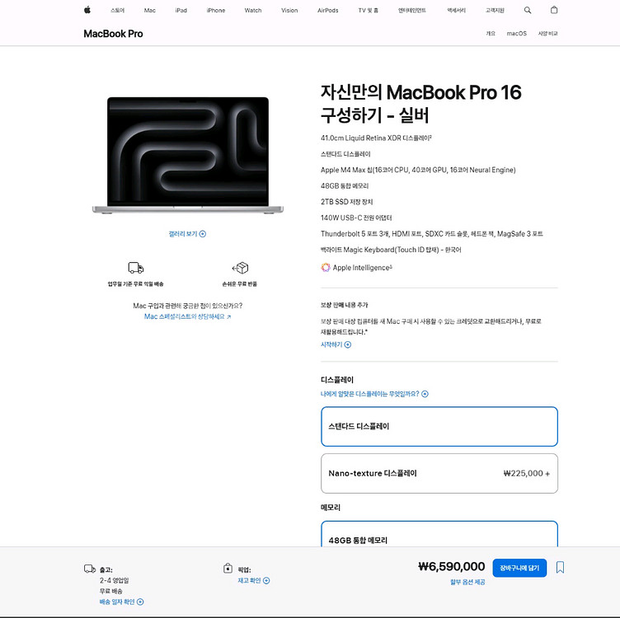Click the Apple Intelligence icon
The width and height of the screenshot is (620, 618).
[326, 267]
